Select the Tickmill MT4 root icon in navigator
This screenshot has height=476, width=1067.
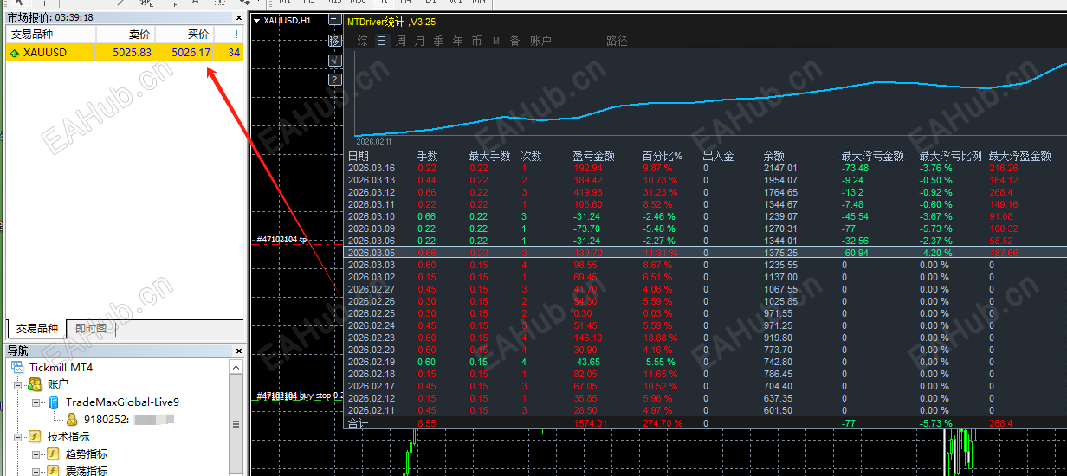tap(19, 368)
